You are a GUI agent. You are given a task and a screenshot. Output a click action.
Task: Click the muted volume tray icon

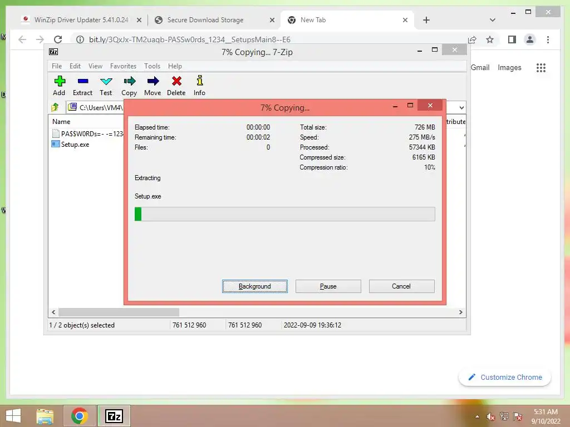[x=491, y=416]
